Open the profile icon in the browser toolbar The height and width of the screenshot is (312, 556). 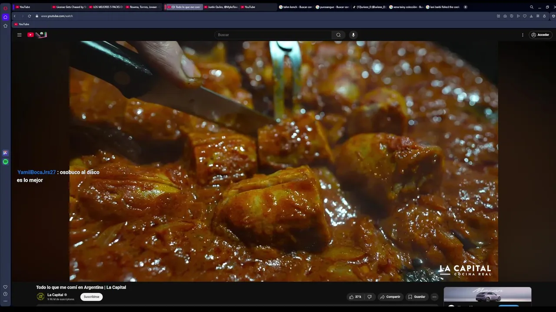544,16
